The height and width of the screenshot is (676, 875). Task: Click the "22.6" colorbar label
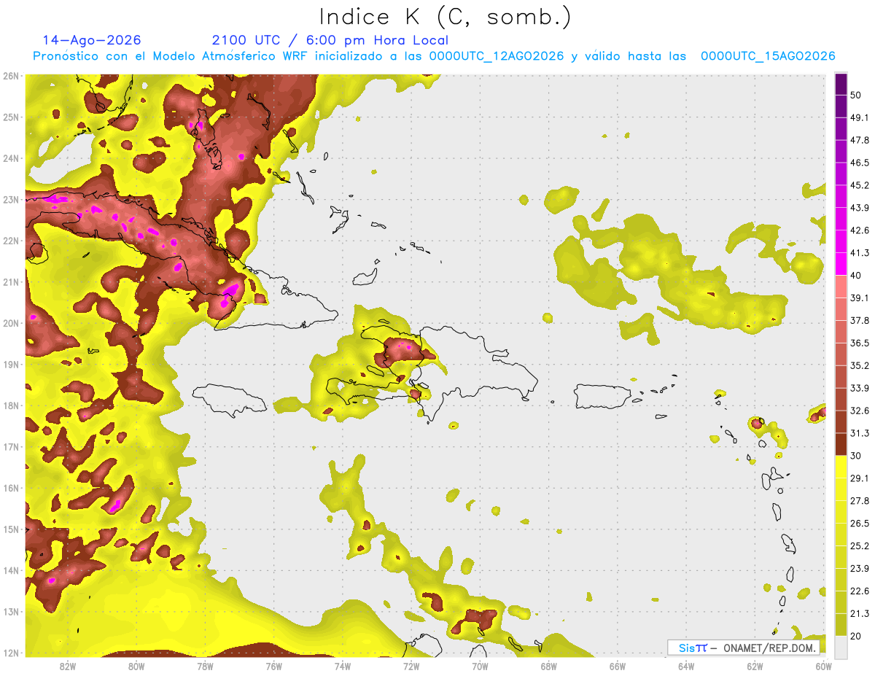click(x=859, y=591)
